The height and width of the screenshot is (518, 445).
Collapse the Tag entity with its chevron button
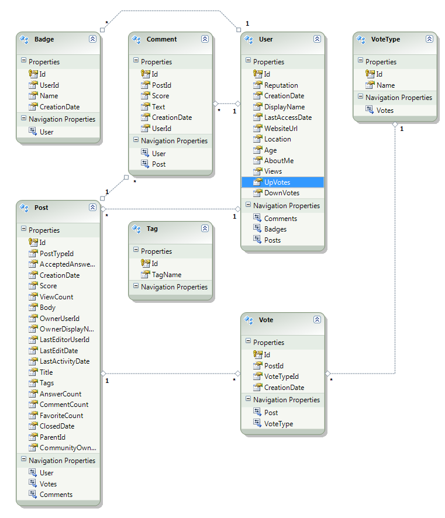tap(205, 229)
